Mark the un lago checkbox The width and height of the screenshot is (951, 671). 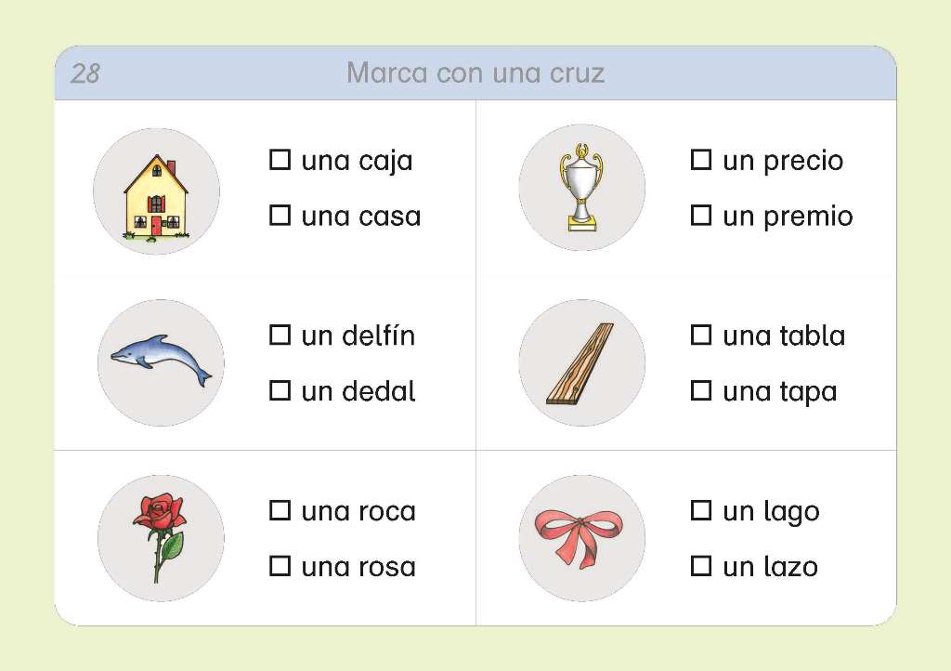click(701, 510)
